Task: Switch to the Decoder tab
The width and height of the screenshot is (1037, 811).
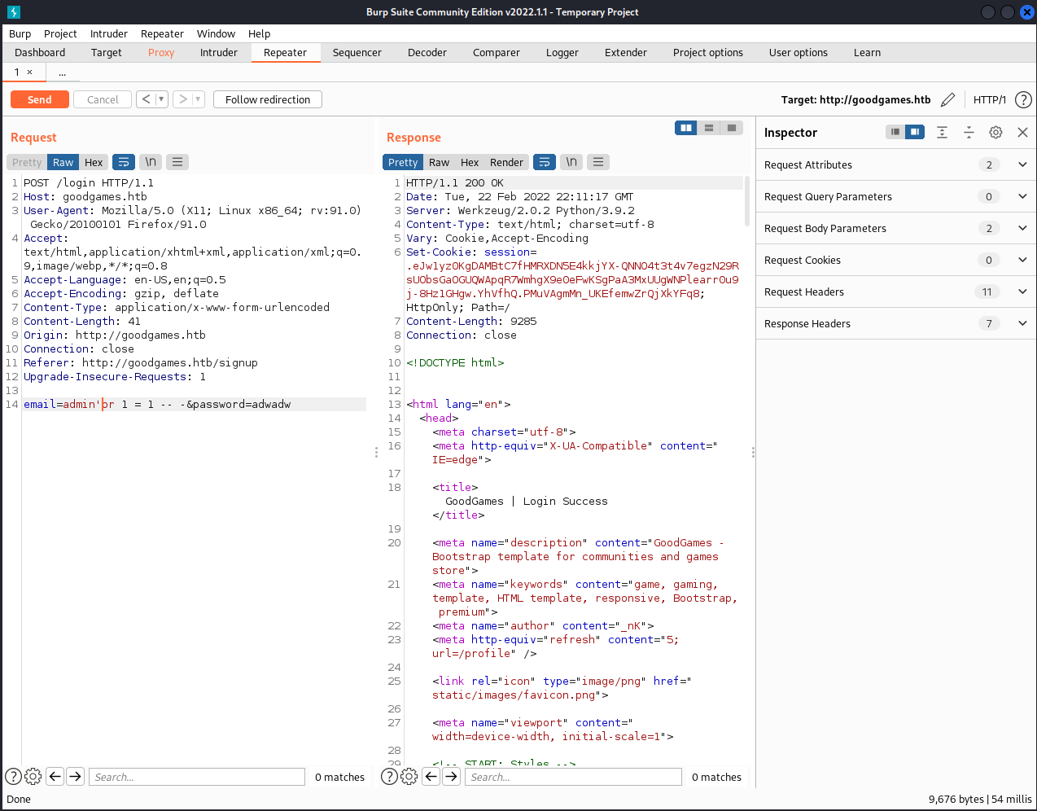Action: (x=427, y=52)
